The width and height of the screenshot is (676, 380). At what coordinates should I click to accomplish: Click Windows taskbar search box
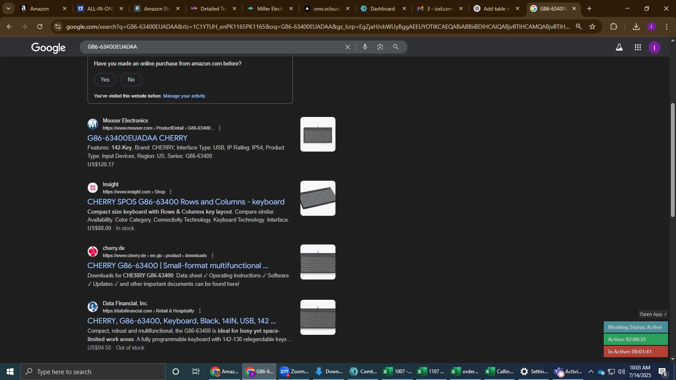pyautogui.click(x=93, y=372)
